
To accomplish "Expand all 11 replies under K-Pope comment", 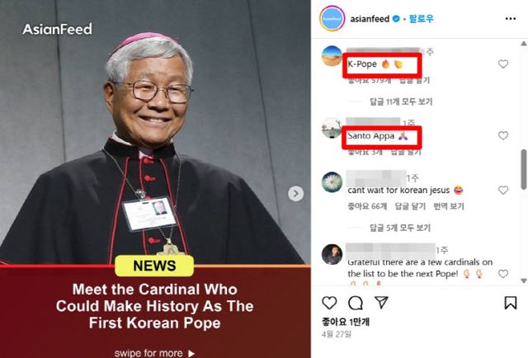I will (401, 101).
